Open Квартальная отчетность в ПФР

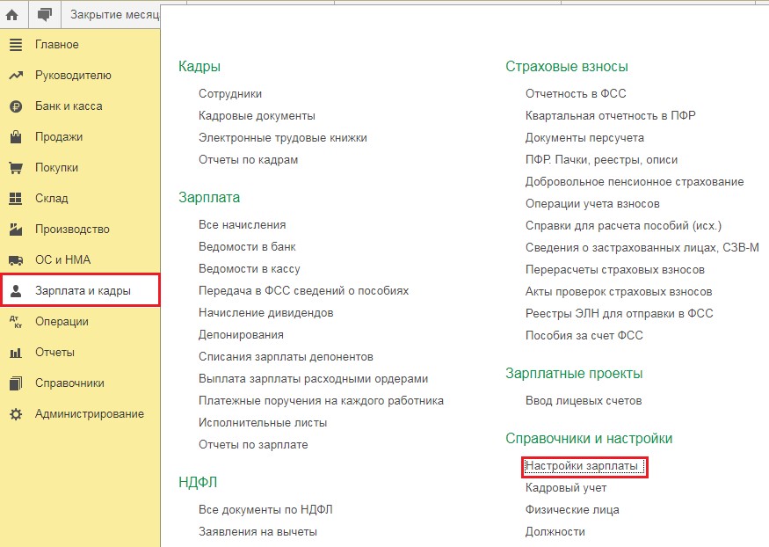[611, 116]
